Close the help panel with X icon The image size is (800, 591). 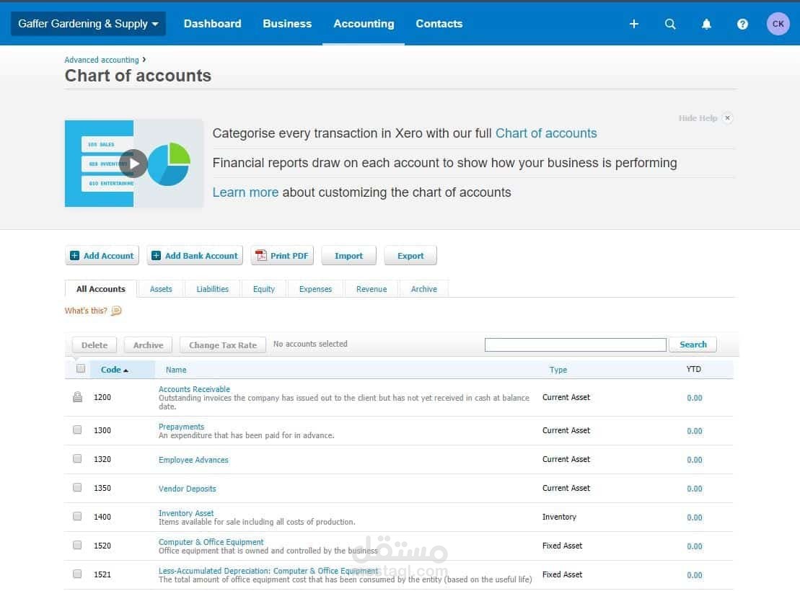pos(728,117)
